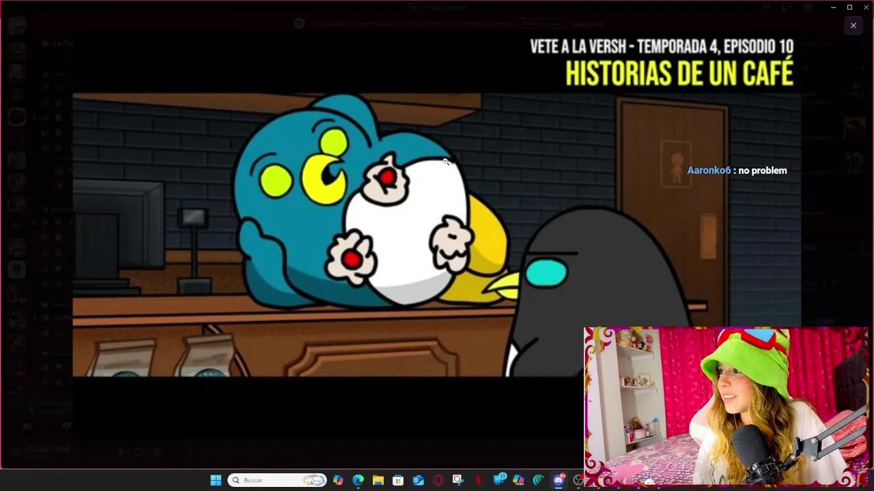Screen dimensions: 874x491
Task: Open Snipping Tool from the taskbar
Action: (x=458, y=480)
